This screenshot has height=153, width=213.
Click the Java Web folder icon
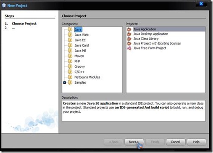[x=70, y=35]
